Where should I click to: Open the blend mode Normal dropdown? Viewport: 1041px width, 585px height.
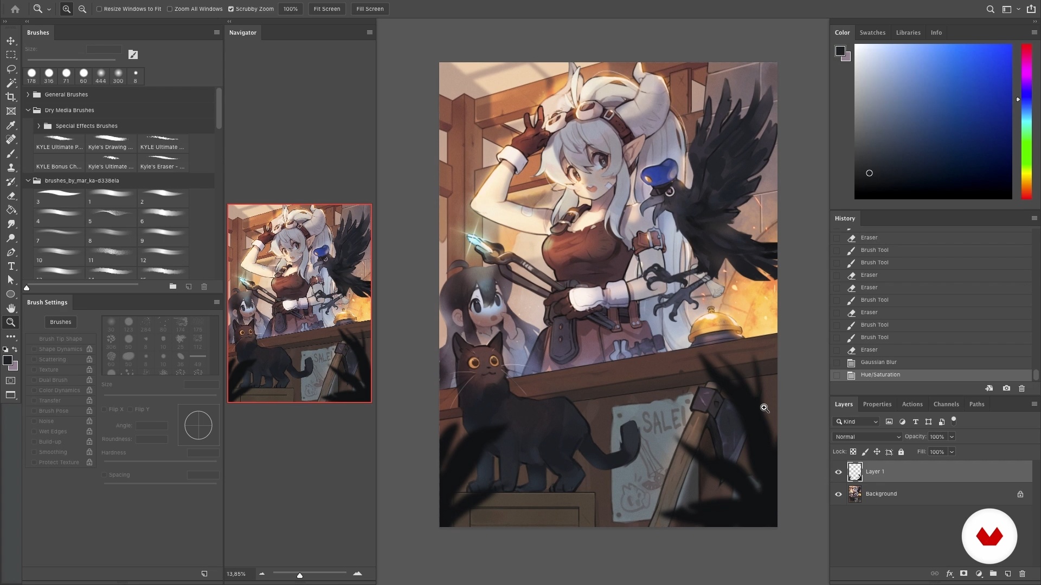coord(868,437)
